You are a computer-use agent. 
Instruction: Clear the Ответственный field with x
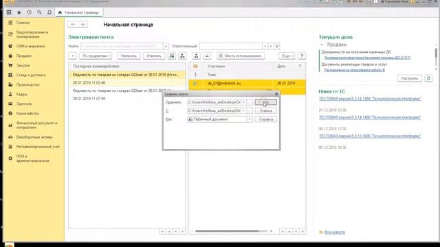(271, 46)
